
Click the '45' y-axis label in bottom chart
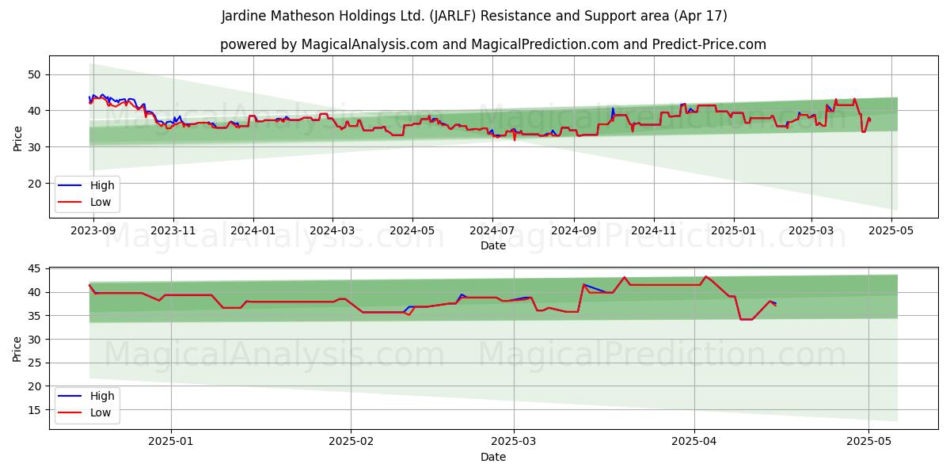(35, 269)
